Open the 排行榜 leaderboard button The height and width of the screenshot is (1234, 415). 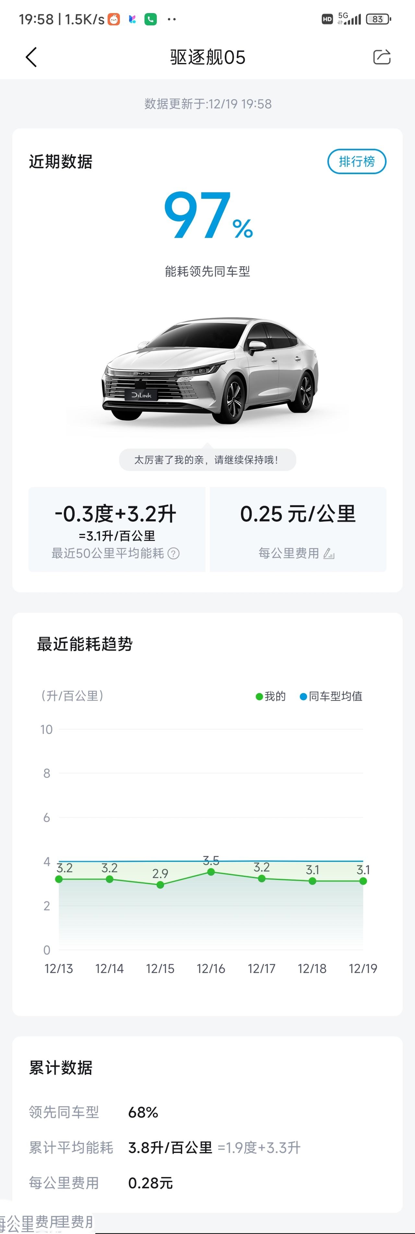click(x=357, y=162)
